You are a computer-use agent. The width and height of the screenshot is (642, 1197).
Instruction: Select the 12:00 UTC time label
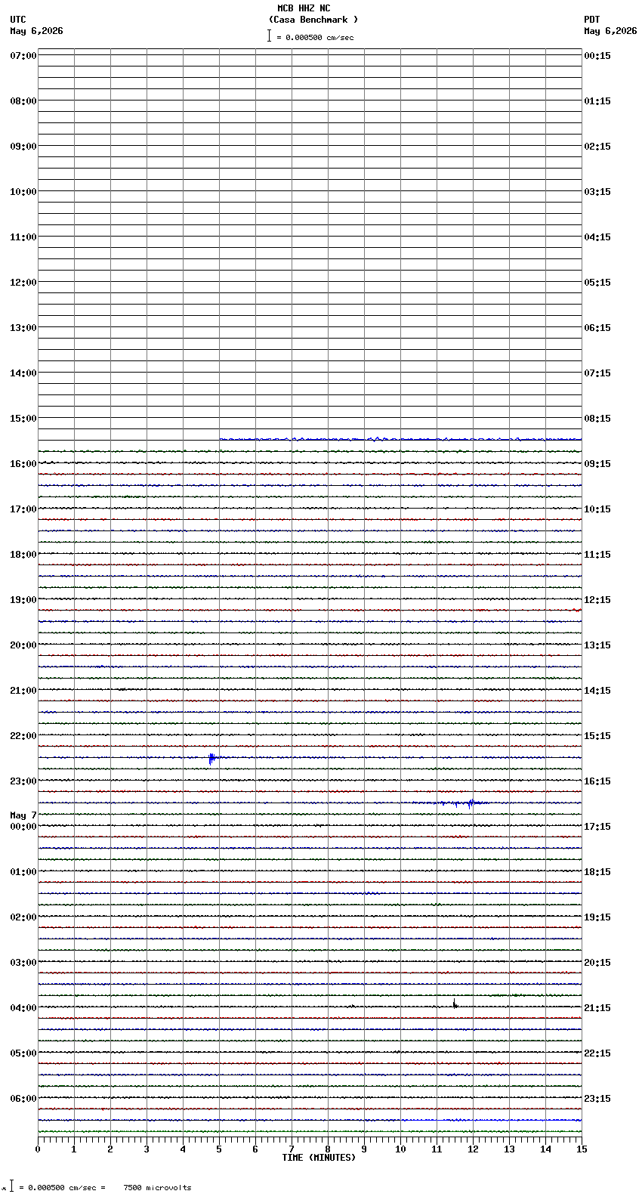point(23,283)
